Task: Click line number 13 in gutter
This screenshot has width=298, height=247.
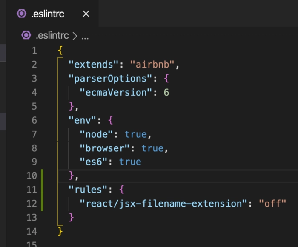Action: (32, 217)
